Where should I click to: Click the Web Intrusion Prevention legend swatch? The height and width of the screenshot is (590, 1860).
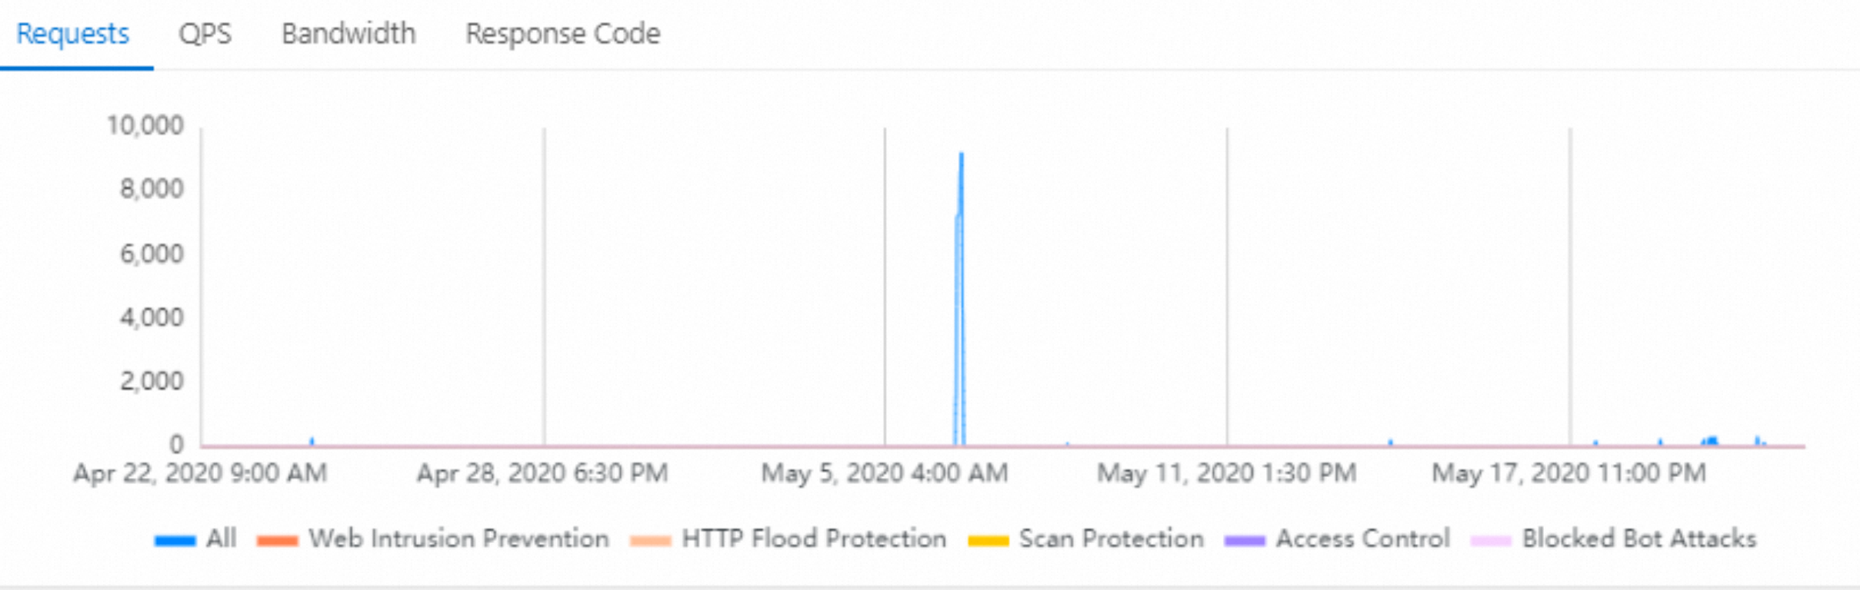click(277, 540)
